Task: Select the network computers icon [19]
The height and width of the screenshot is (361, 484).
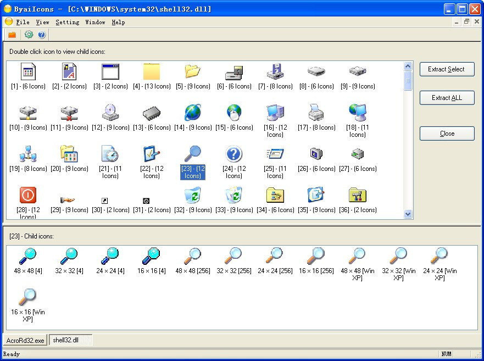Action: pos(28,154)
